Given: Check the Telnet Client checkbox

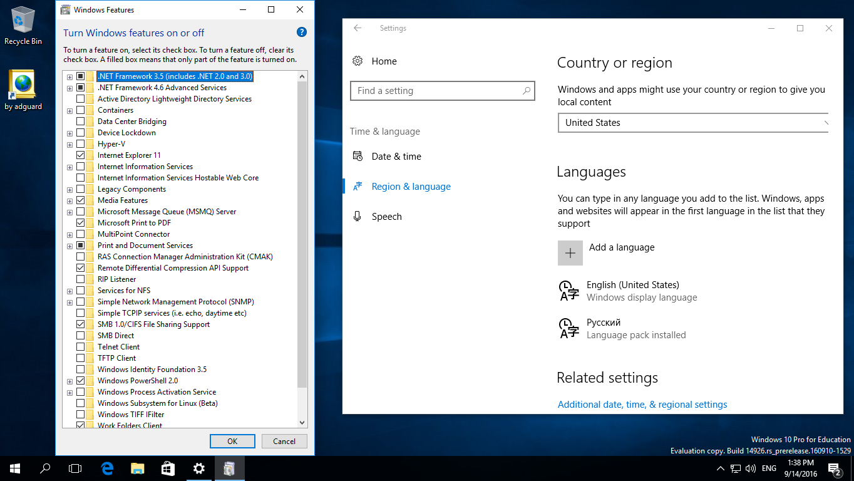Looking at the screenshot, I should pos(81,346).
